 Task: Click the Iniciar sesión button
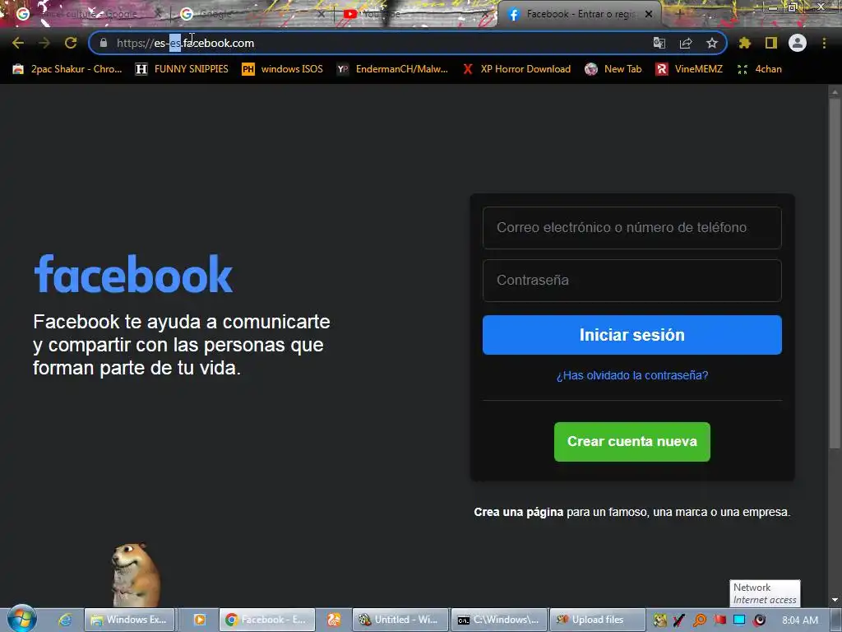(632, 335)
